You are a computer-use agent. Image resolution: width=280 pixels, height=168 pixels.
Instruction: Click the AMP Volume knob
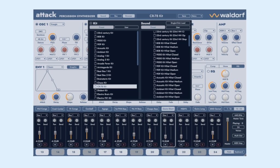click(224, 37)
